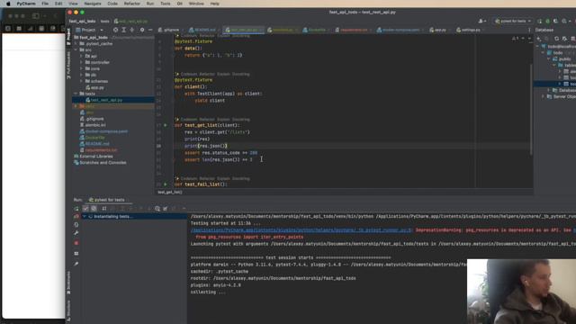The height and width of the screenshot is (324, 576).
Task: Open warnings inspection indicator in editor
Action: 516,38
